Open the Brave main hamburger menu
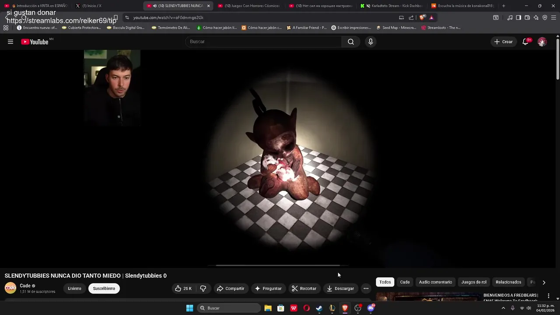This screenshot has width=560, height=315. pyautogui.click(x=553, y=17)
